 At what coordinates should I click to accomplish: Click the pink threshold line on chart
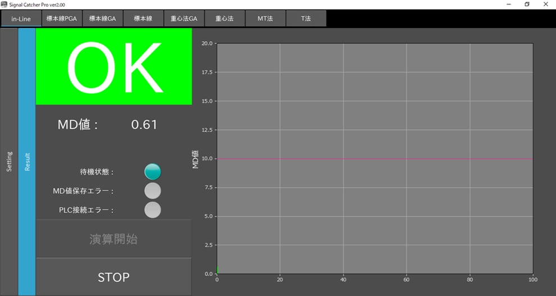tap(375, 159)
